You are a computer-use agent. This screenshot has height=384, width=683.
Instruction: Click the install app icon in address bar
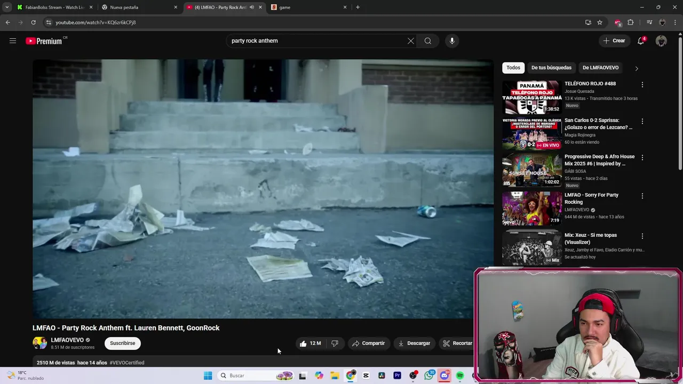tap(588, 22)
